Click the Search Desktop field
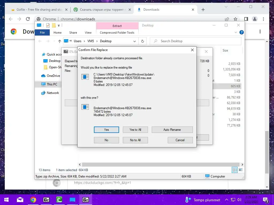The image size is (274, 205). coord(196,41)
